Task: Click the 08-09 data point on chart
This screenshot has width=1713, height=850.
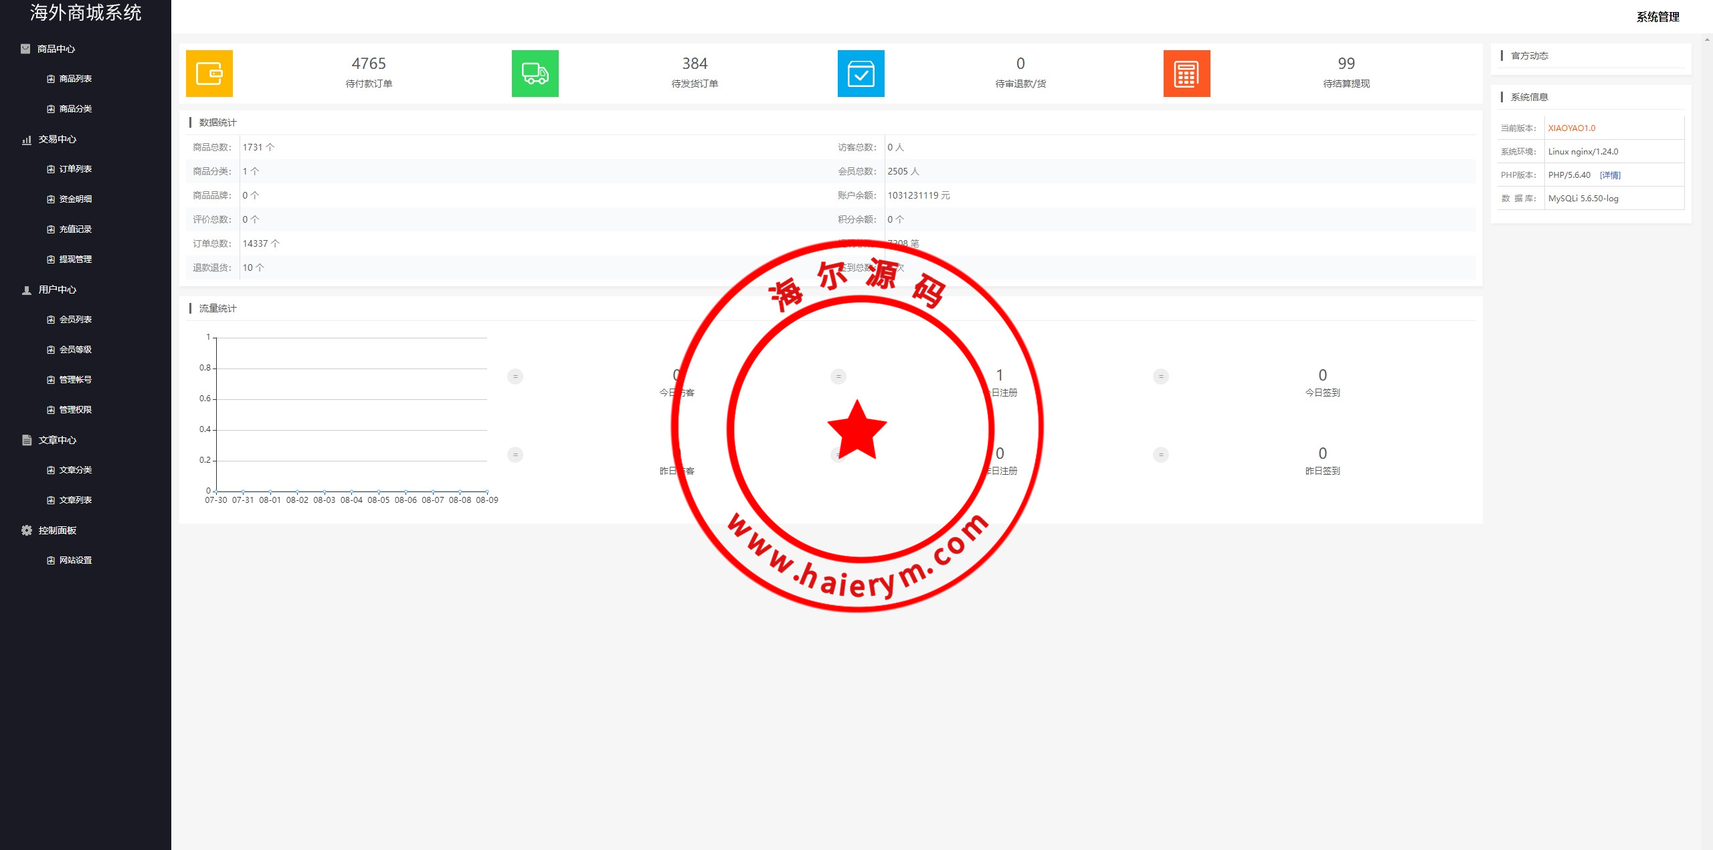Action: [x=487, y=492]
